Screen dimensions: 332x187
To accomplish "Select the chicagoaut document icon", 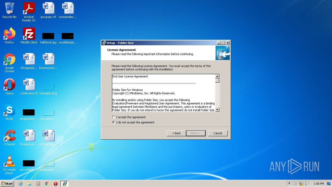I will click(29, 61).
